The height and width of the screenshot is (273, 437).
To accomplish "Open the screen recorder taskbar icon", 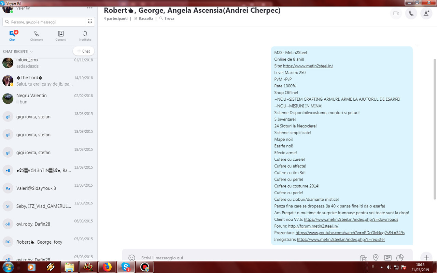I will [144, 267].
